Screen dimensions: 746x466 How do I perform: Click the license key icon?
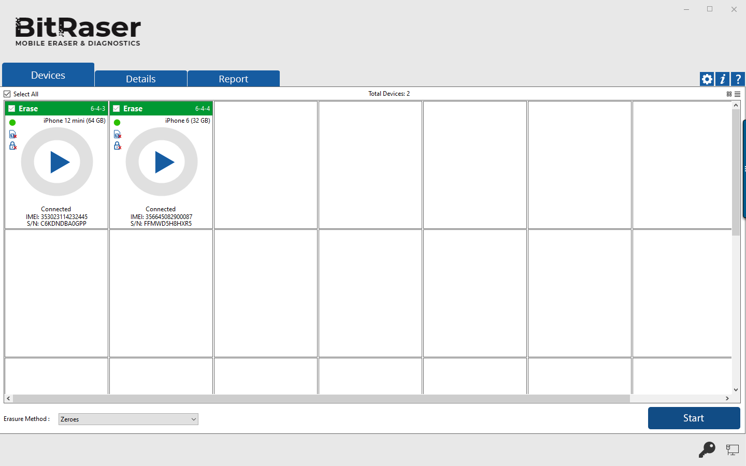click(x=707, y=449)
